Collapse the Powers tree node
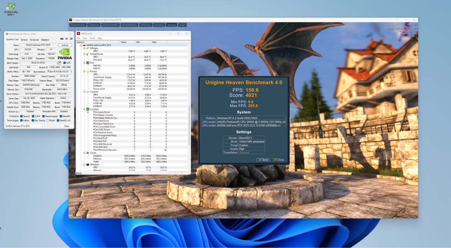The image size is (451, 248). (85, 71)
